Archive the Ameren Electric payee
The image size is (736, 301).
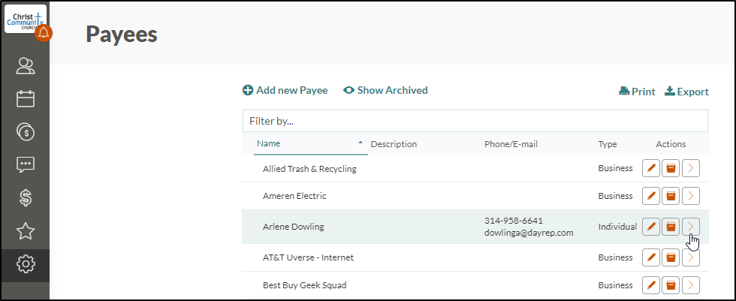(x=671, y=196)
